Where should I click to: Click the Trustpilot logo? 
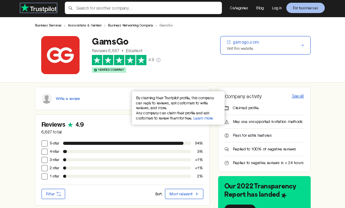(x=38, y=8)
